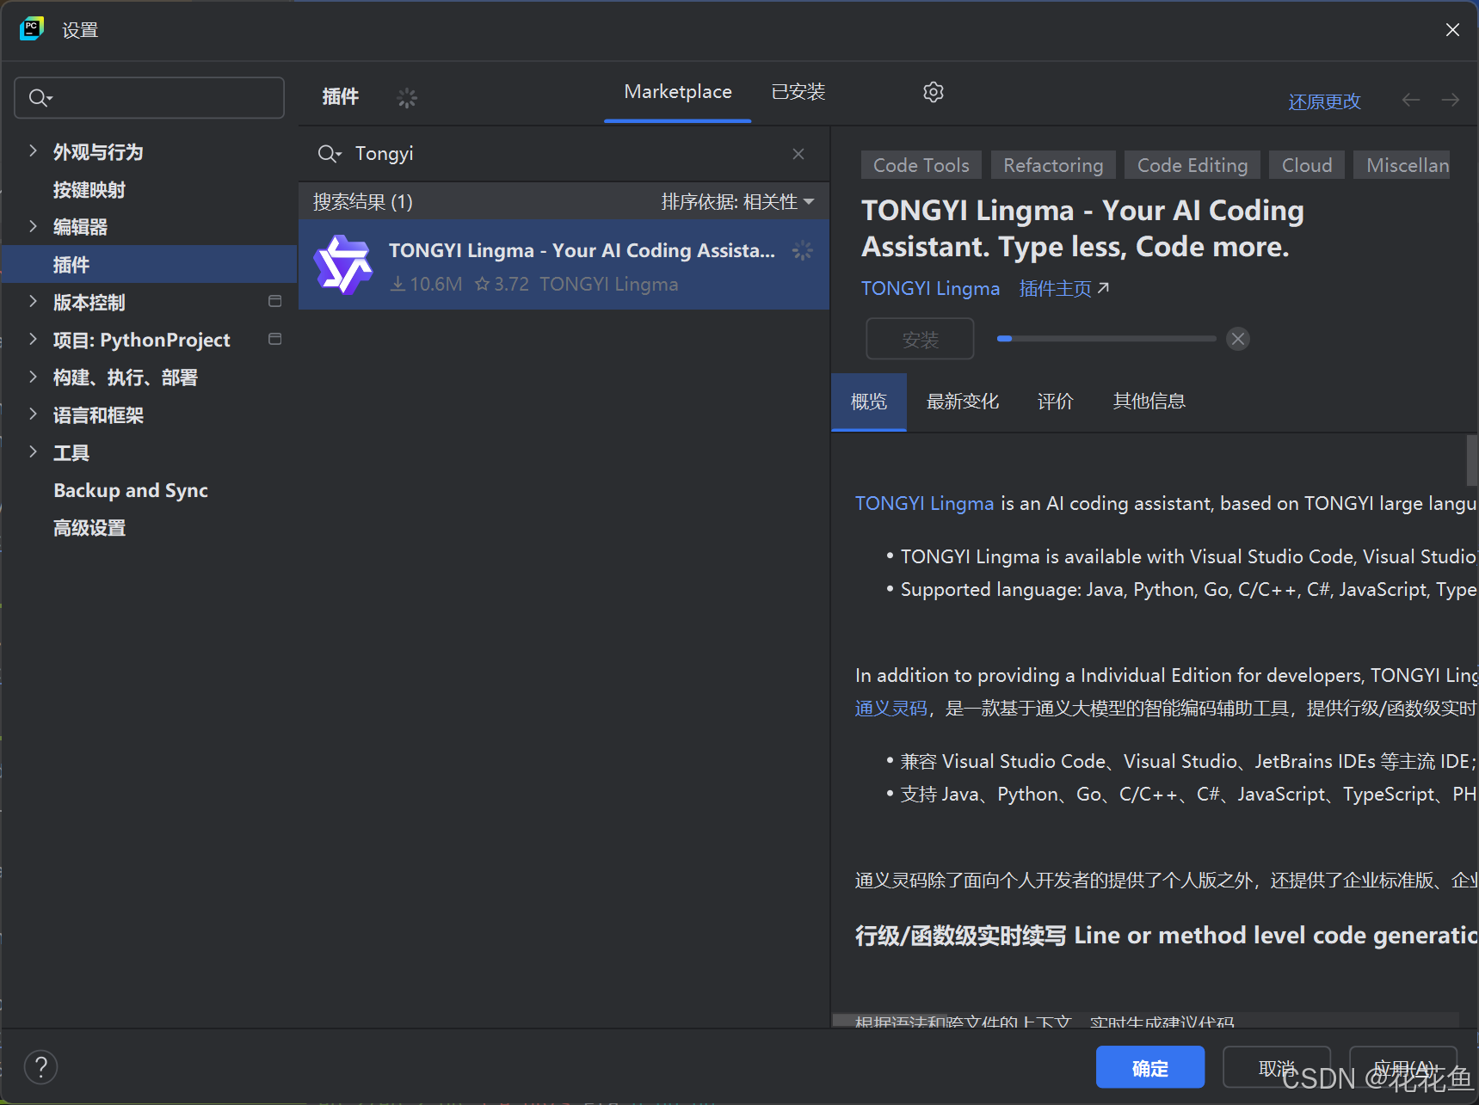Click the Refactoring tag
1479x1105 pixels.
[1053, 165]
